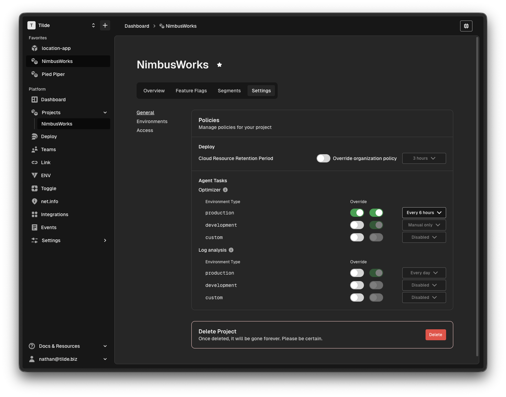Click the Dashboard sidebar icon
The image size is (506, 397).
[35, 100]
